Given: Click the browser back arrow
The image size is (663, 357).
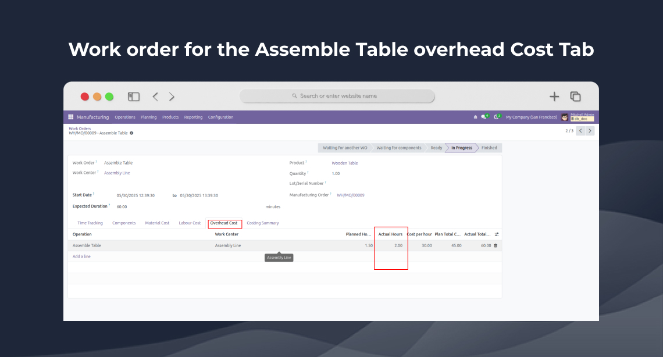Looking at the screenshot, I should coord(155,97).
